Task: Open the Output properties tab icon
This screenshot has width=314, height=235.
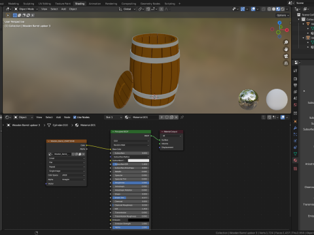Action: click(295, 86)
